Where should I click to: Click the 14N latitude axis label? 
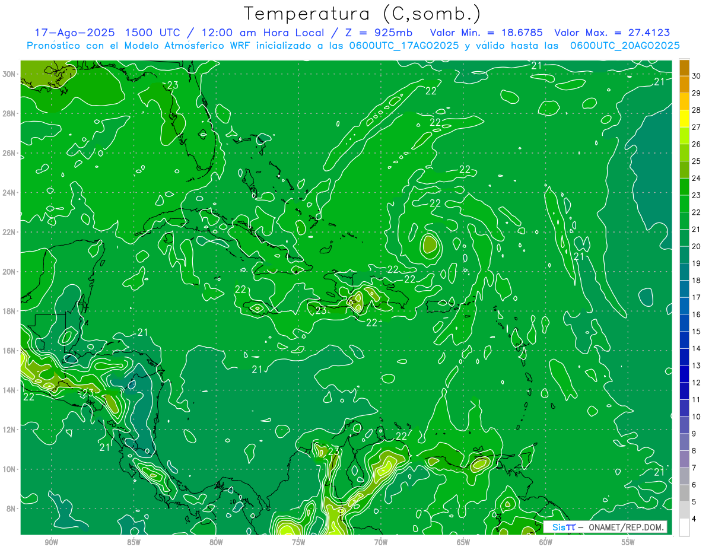click(x=9, y=390)
